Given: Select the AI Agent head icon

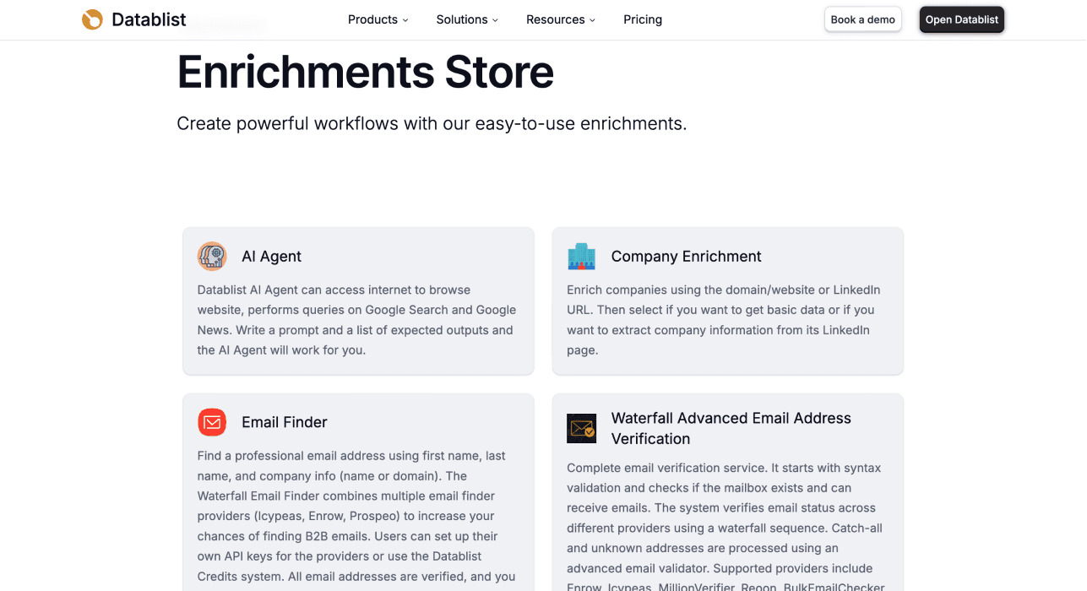Looking at the screenshot, I should (x=212, y=256).
